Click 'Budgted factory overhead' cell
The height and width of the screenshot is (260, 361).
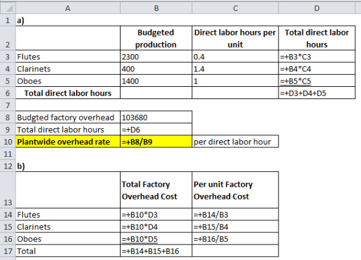click(68, 117)
